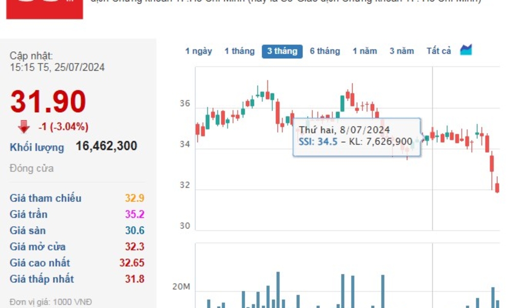Click the last red candlestick on chart
Screen dimensions: 513x308
[497, 187]
